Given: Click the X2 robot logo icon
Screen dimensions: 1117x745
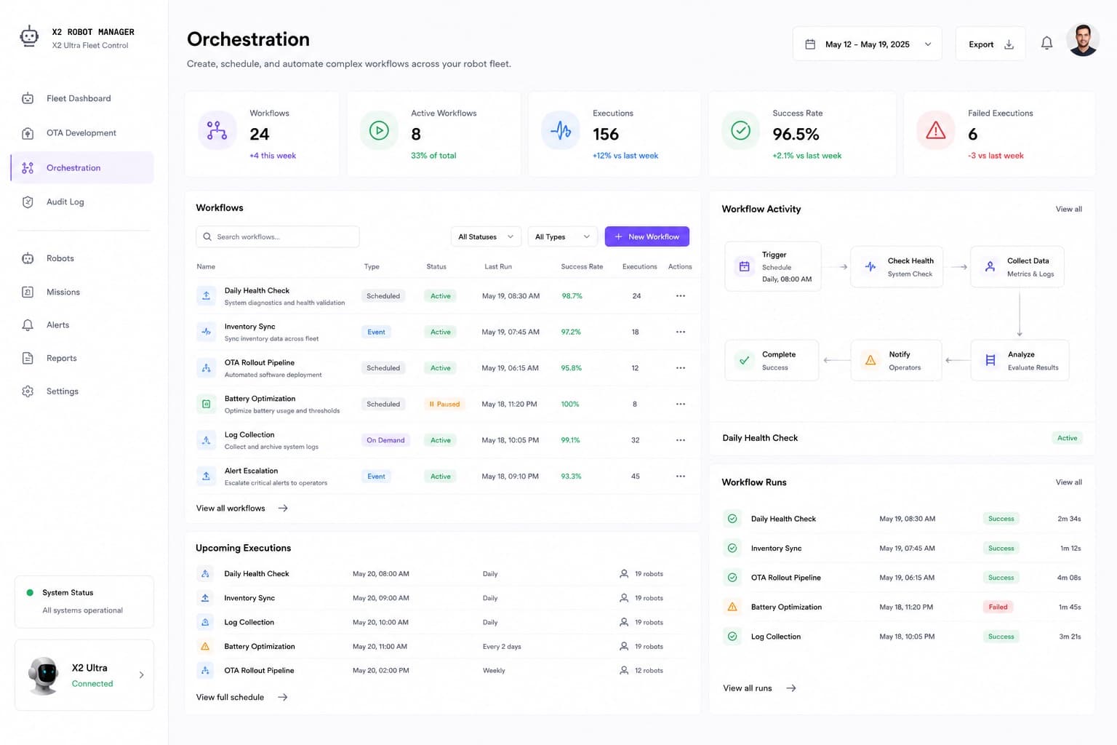Looking at the screenshot, I should click(x=29, y=36).
